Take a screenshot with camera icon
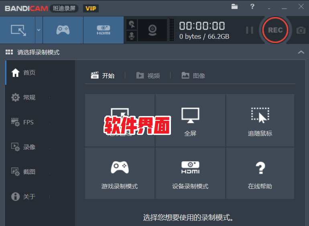The width and height of the screenshot is (309, 226). (x=301, y=30)
